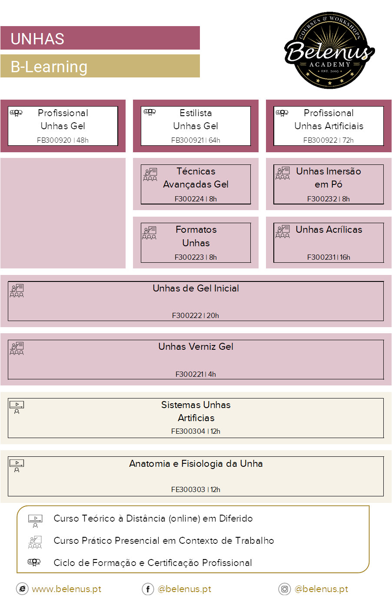The height and width of the screenshot is (596, 392).
Task: Click the Facebook icon in the footer
Action: [x=148, y=589]
